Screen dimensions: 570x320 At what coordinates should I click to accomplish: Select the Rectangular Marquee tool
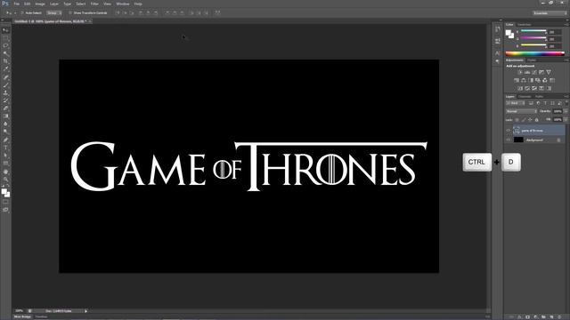click(5, 38)
